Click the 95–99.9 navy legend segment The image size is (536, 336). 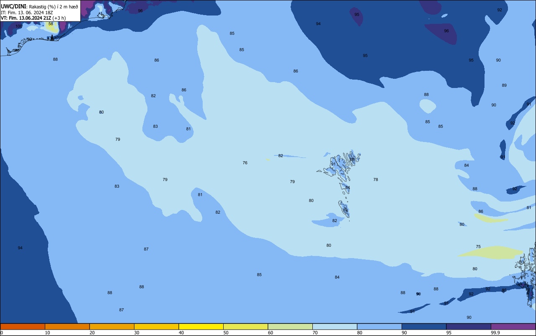tap(469, 326)
